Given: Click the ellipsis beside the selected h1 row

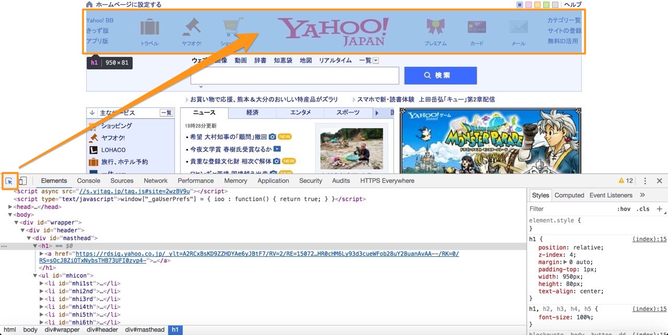Looking at the screenshot, I should coord(4,245).
